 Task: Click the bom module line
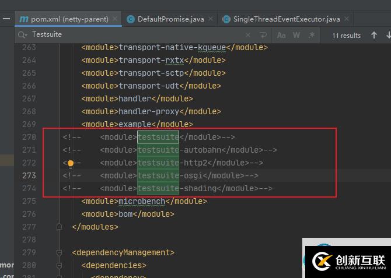(x=128, y=214)
